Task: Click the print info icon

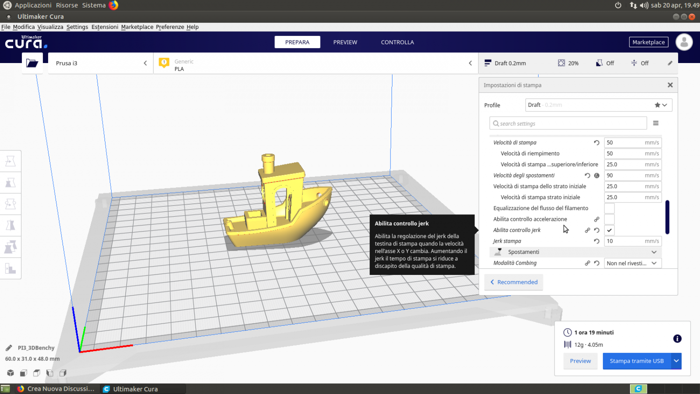Action: [x=677, y=339]
